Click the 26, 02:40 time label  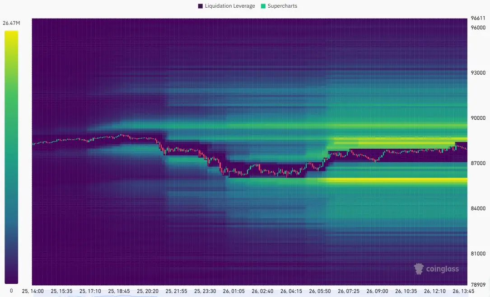[x=262, y=291]
